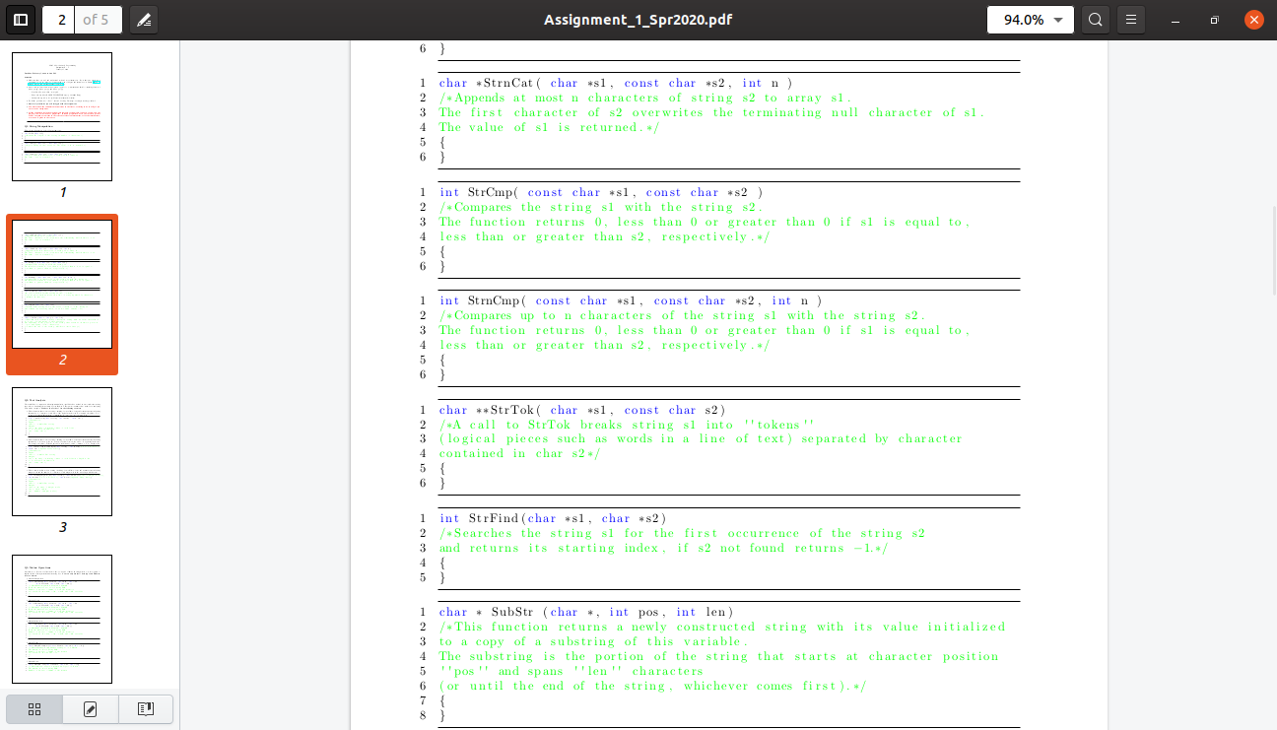Show the page thumbnails grid panel
This screenshot has width=1277, height=730.
point(34,709)
